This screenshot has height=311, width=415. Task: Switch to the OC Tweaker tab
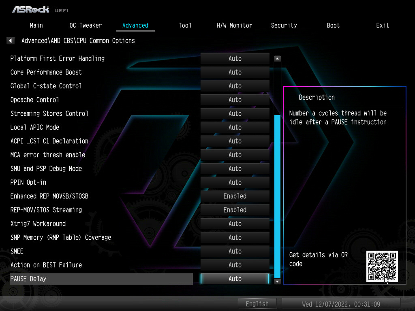coord(86,25)
